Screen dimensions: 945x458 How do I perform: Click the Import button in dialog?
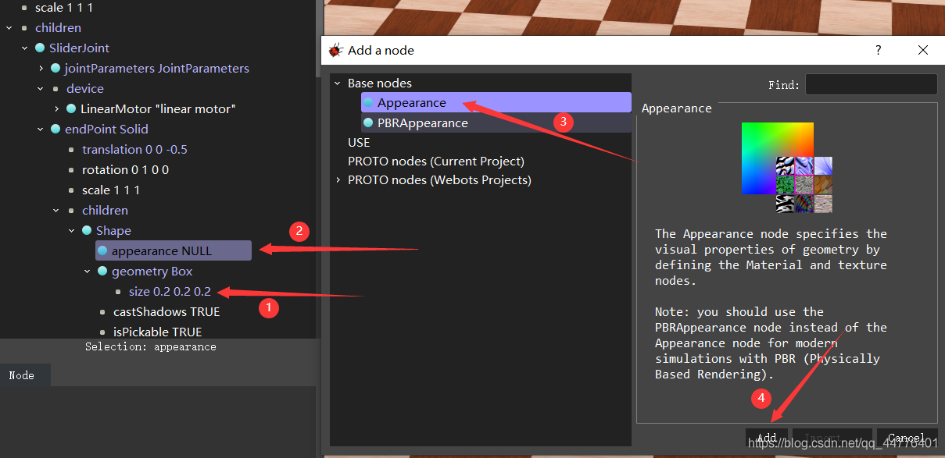pos(832,438)
